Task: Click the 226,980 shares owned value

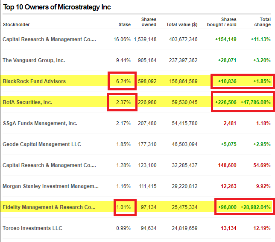Action: [147, 102]
